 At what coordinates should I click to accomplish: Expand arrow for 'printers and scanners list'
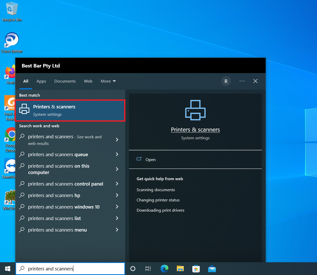[x=117, y=218]
